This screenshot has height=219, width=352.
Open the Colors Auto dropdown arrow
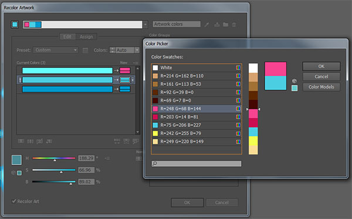(x=137, y=50)
